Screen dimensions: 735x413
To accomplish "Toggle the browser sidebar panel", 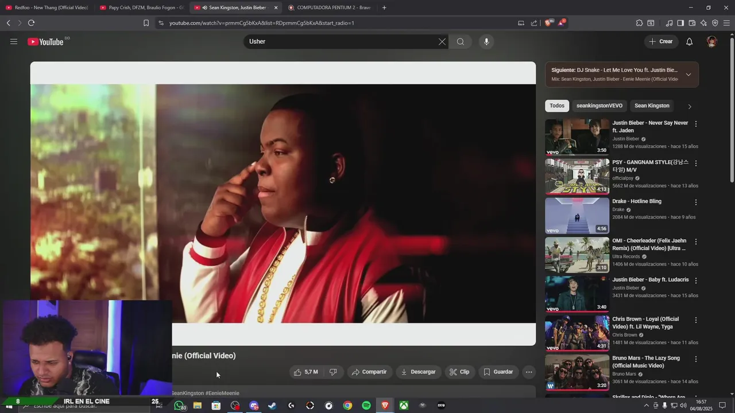I will (680, 23).
